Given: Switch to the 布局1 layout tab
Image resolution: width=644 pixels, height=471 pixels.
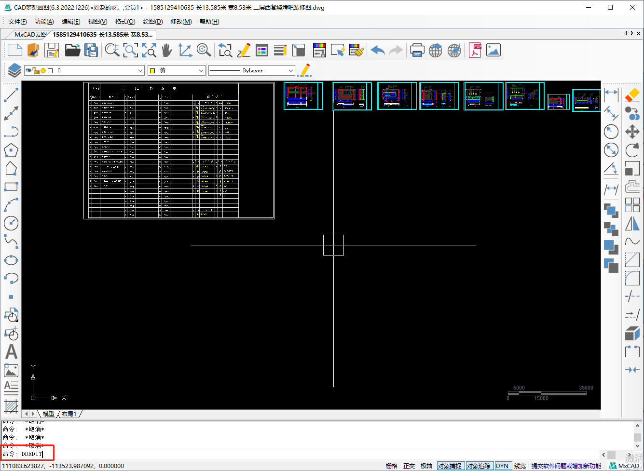Looking at the screenshot, I should pyautogui.click(x=69, y=414).
